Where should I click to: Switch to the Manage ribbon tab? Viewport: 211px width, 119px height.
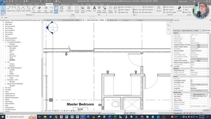[x=88, y=4]
